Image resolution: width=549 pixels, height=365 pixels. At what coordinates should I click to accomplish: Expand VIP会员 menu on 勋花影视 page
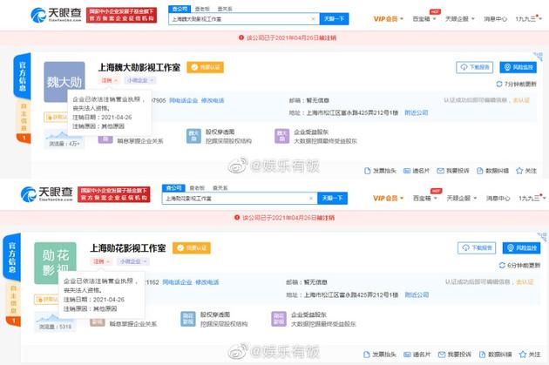(389, 199)
